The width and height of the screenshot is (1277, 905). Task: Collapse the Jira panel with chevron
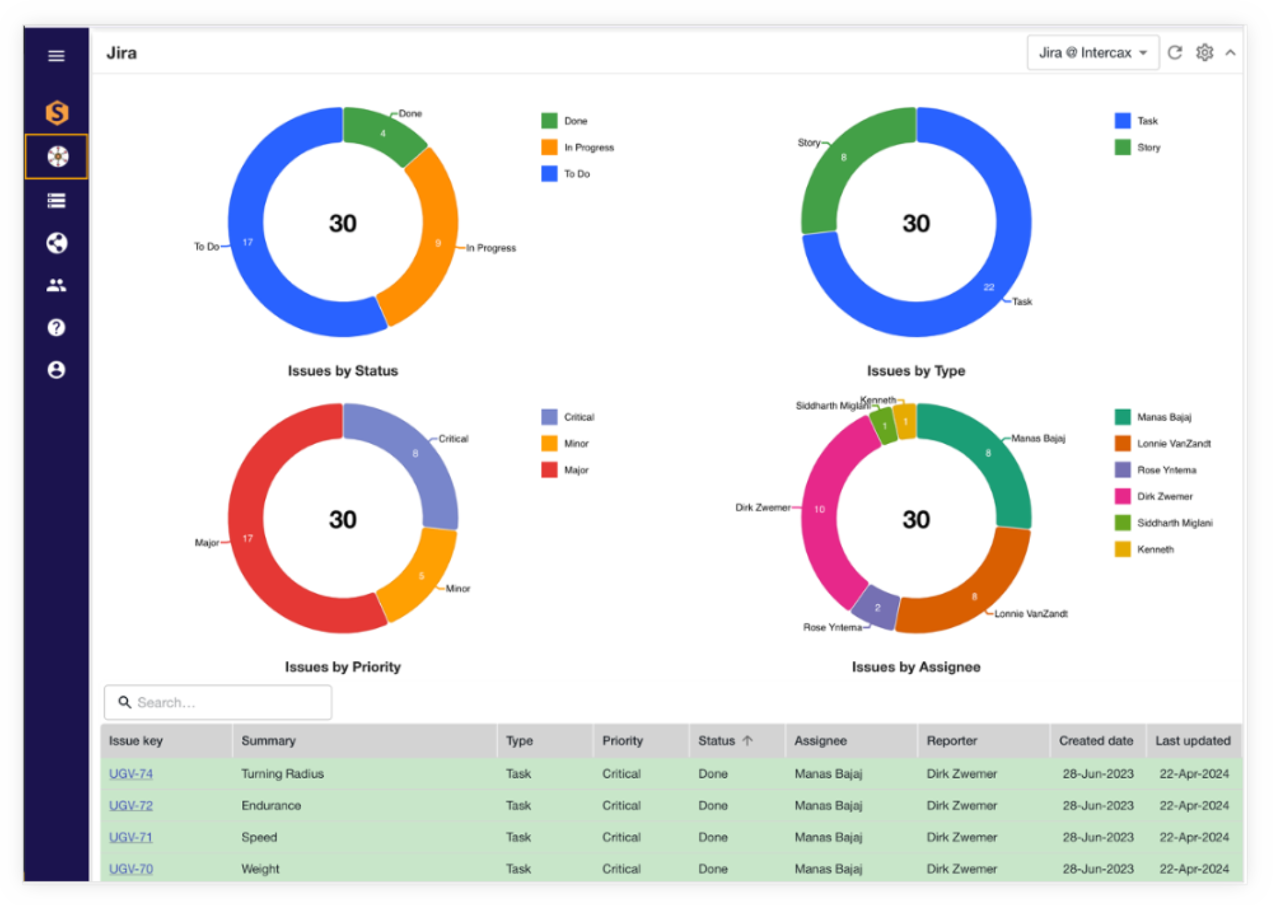(x=1230, y=53)
